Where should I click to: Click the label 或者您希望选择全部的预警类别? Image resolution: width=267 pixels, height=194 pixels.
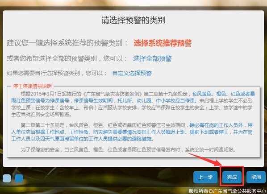pos(67,58)
